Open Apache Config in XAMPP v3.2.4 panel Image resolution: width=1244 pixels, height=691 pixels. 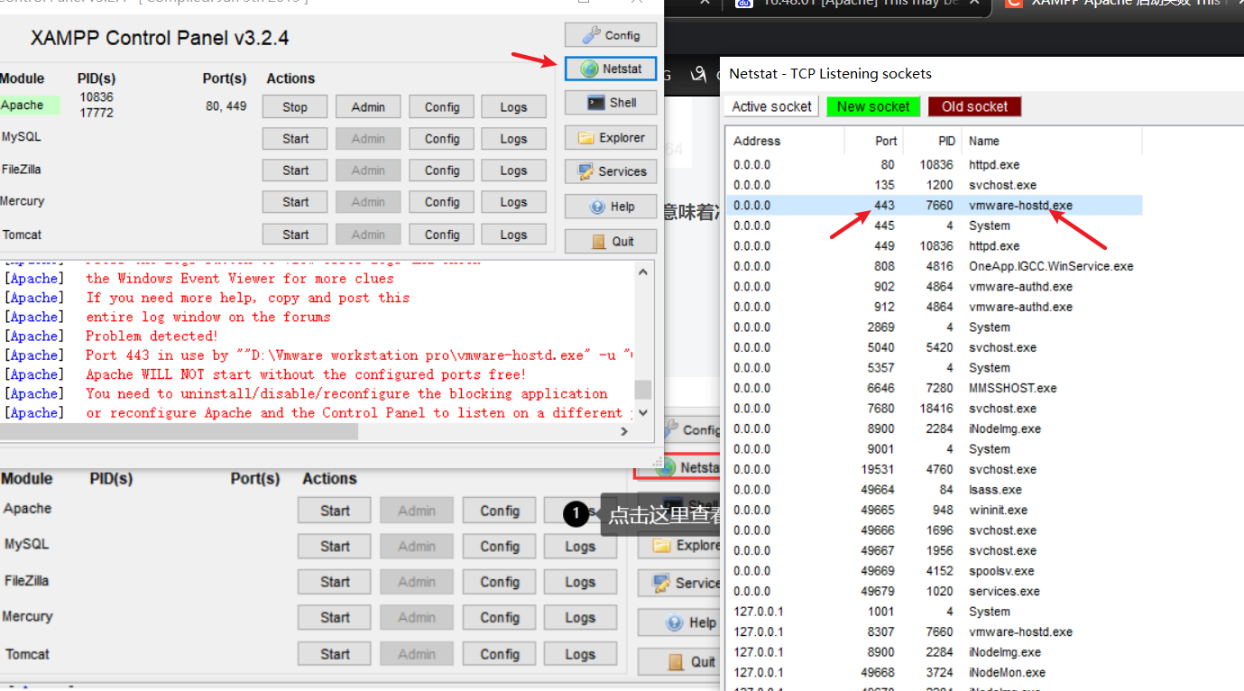(x=442, y=106)
